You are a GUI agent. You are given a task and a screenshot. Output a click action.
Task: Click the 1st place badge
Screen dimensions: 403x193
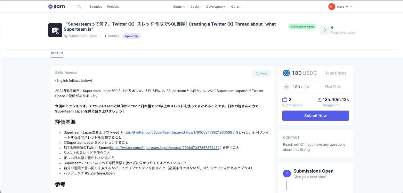click(x=286, y=87)
